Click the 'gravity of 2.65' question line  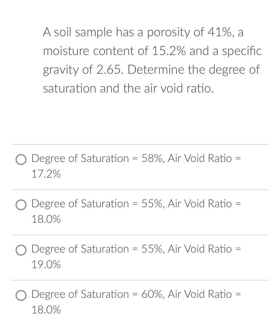coord(151,70)
